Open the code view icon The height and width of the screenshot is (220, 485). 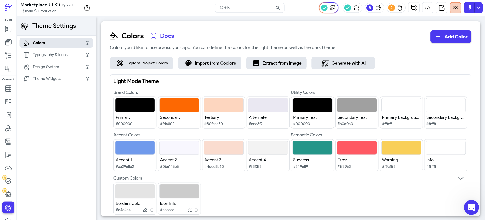pyautogui.click(x=428, y=8)
